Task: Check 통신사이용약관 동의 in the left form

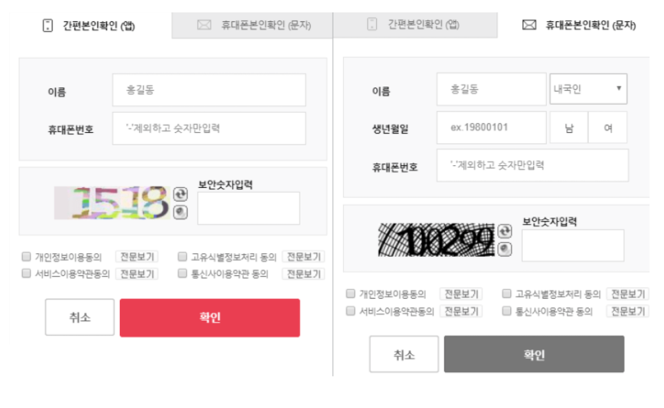Action: coord(182,273)
